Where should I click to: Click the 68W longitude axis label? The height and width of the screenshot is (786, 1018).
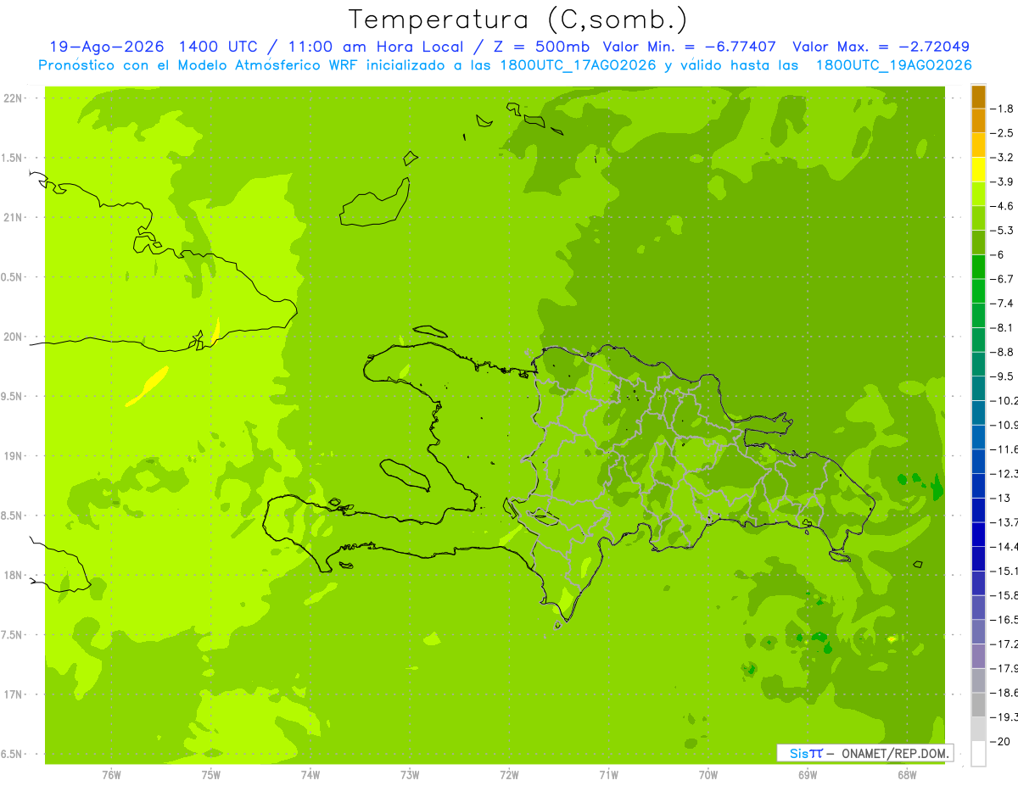pyautogui.click(x=907, y=774)
